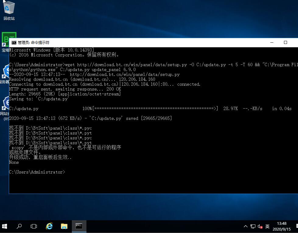Click the 'saved [29665/29665]' line

[x=90, y=118]
